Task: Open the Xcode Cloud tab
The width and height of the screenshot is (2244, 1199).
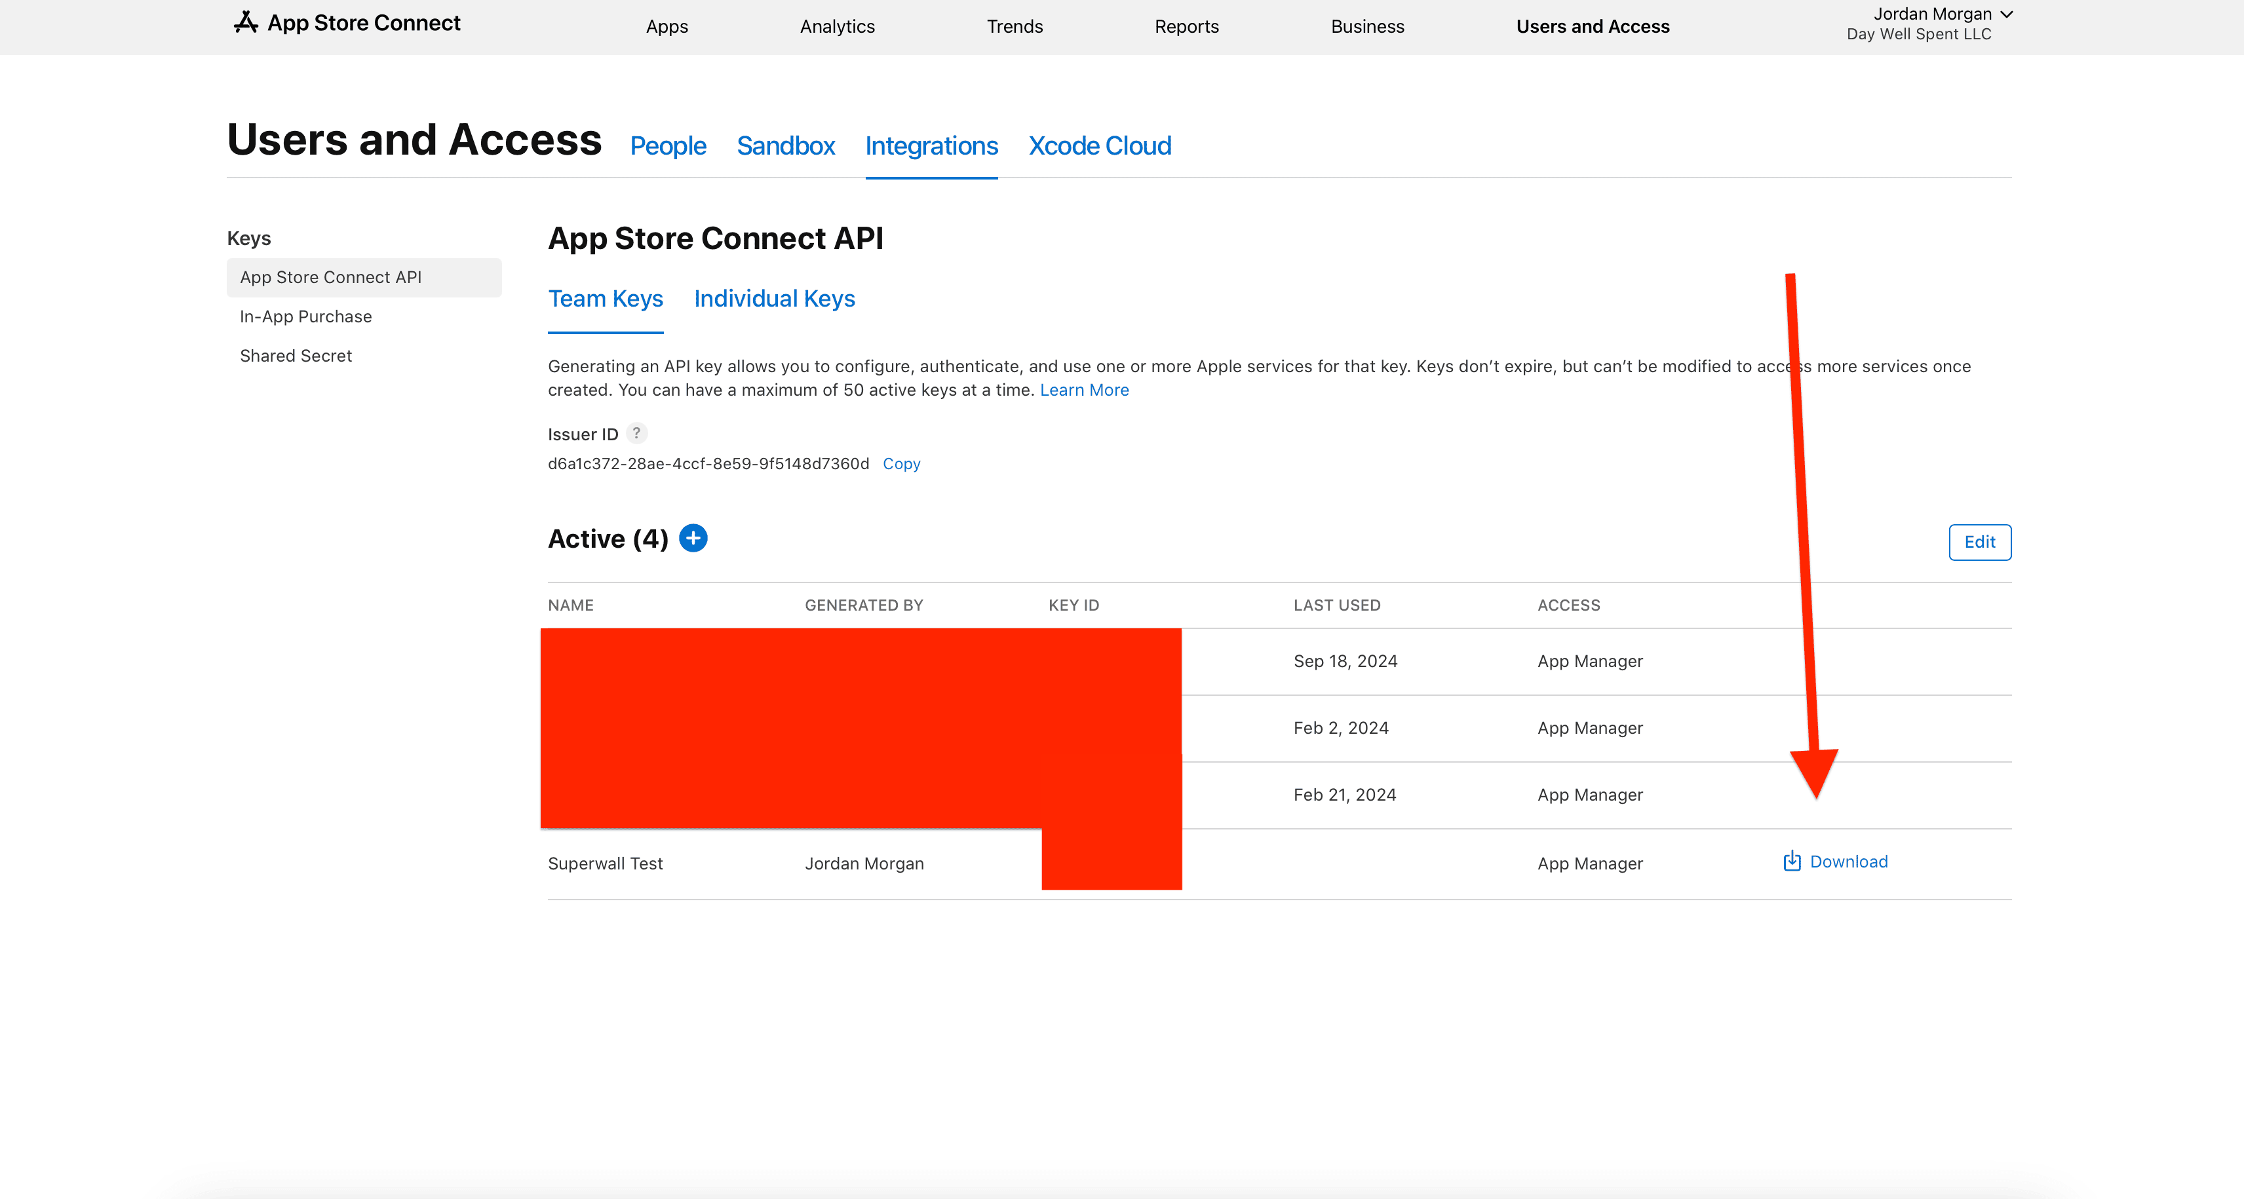Action: [1099, 145]
